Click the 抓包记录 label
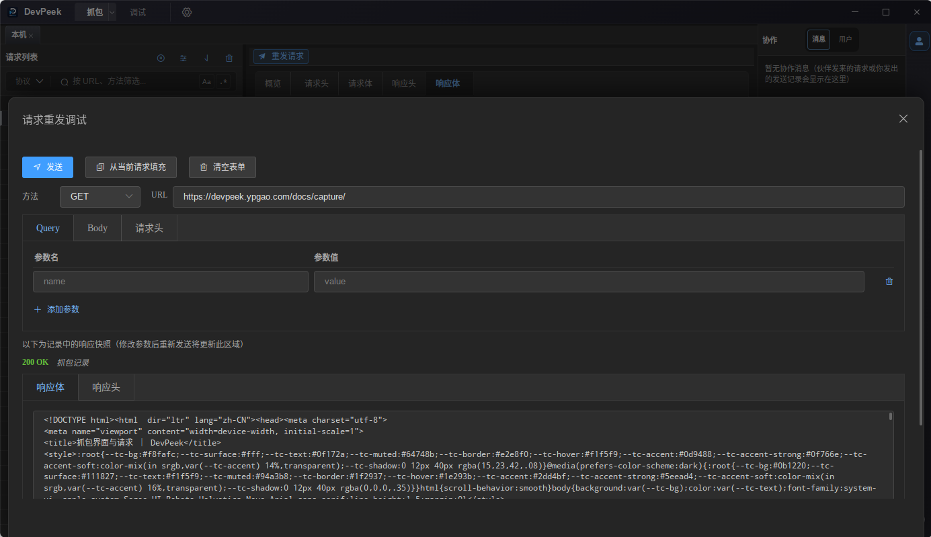This screenshot has width=931, height=537. (73, 362)
